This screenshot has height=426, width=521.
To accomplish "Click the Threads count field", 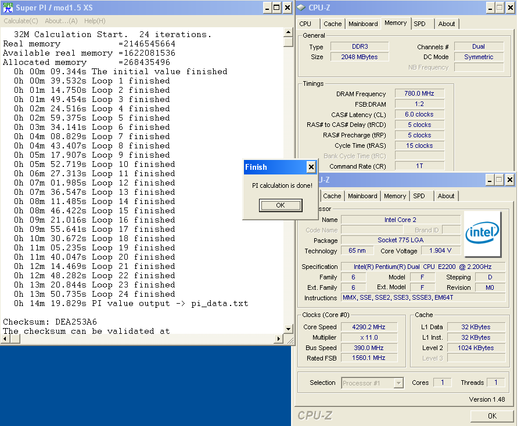I will point(496,383).
